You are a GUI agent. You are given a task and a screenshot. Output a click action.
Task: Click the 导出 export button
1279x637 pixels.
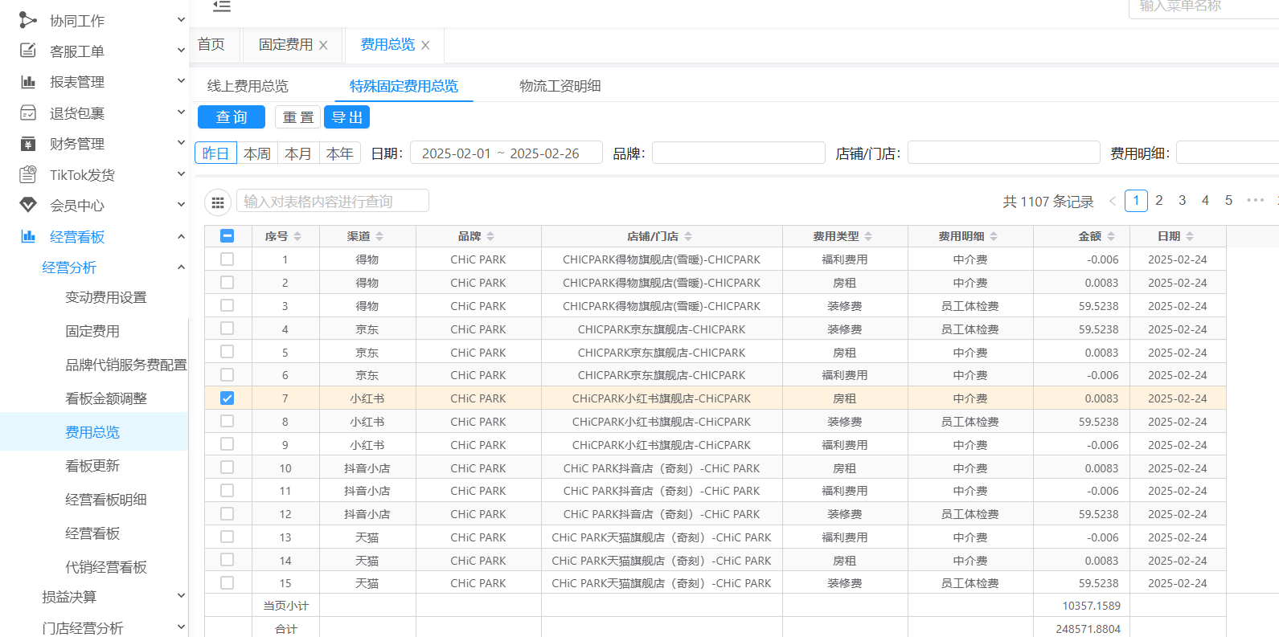point(346,117)
